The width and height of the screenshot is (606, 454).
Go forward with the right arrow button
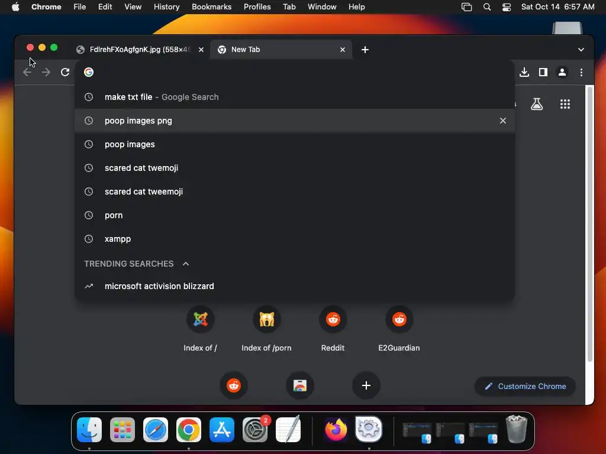46,72
